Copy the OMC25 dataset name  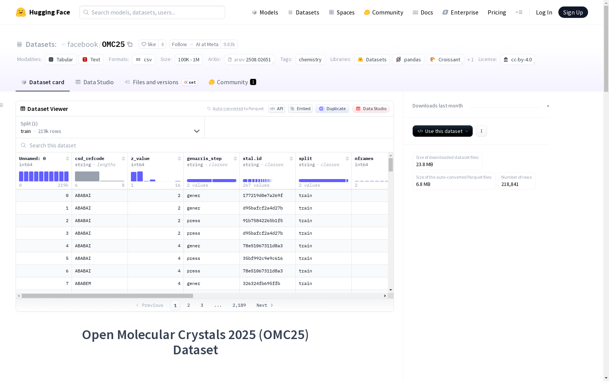pos(130,44)
